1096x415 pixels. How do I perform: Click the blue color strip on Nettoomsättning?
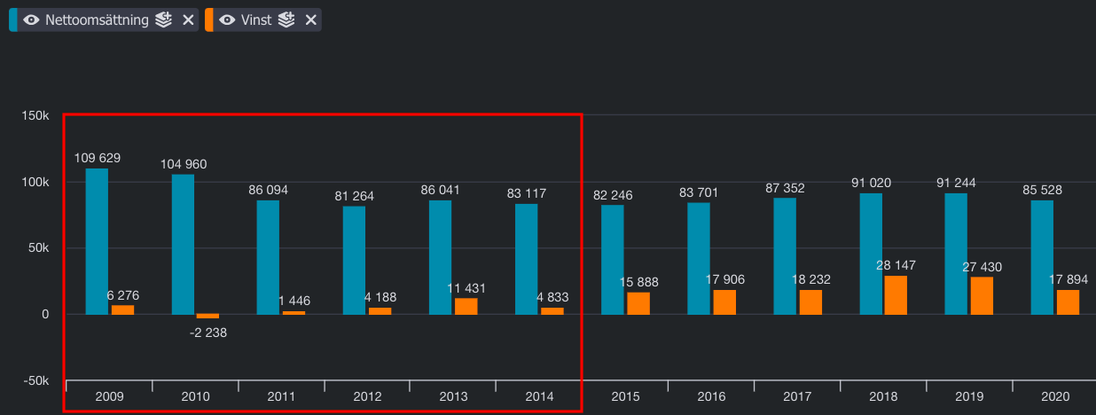(12, 20)
